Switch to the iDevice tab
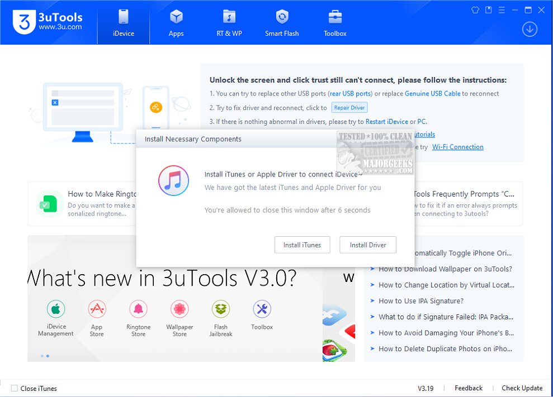 pos(123,22)
